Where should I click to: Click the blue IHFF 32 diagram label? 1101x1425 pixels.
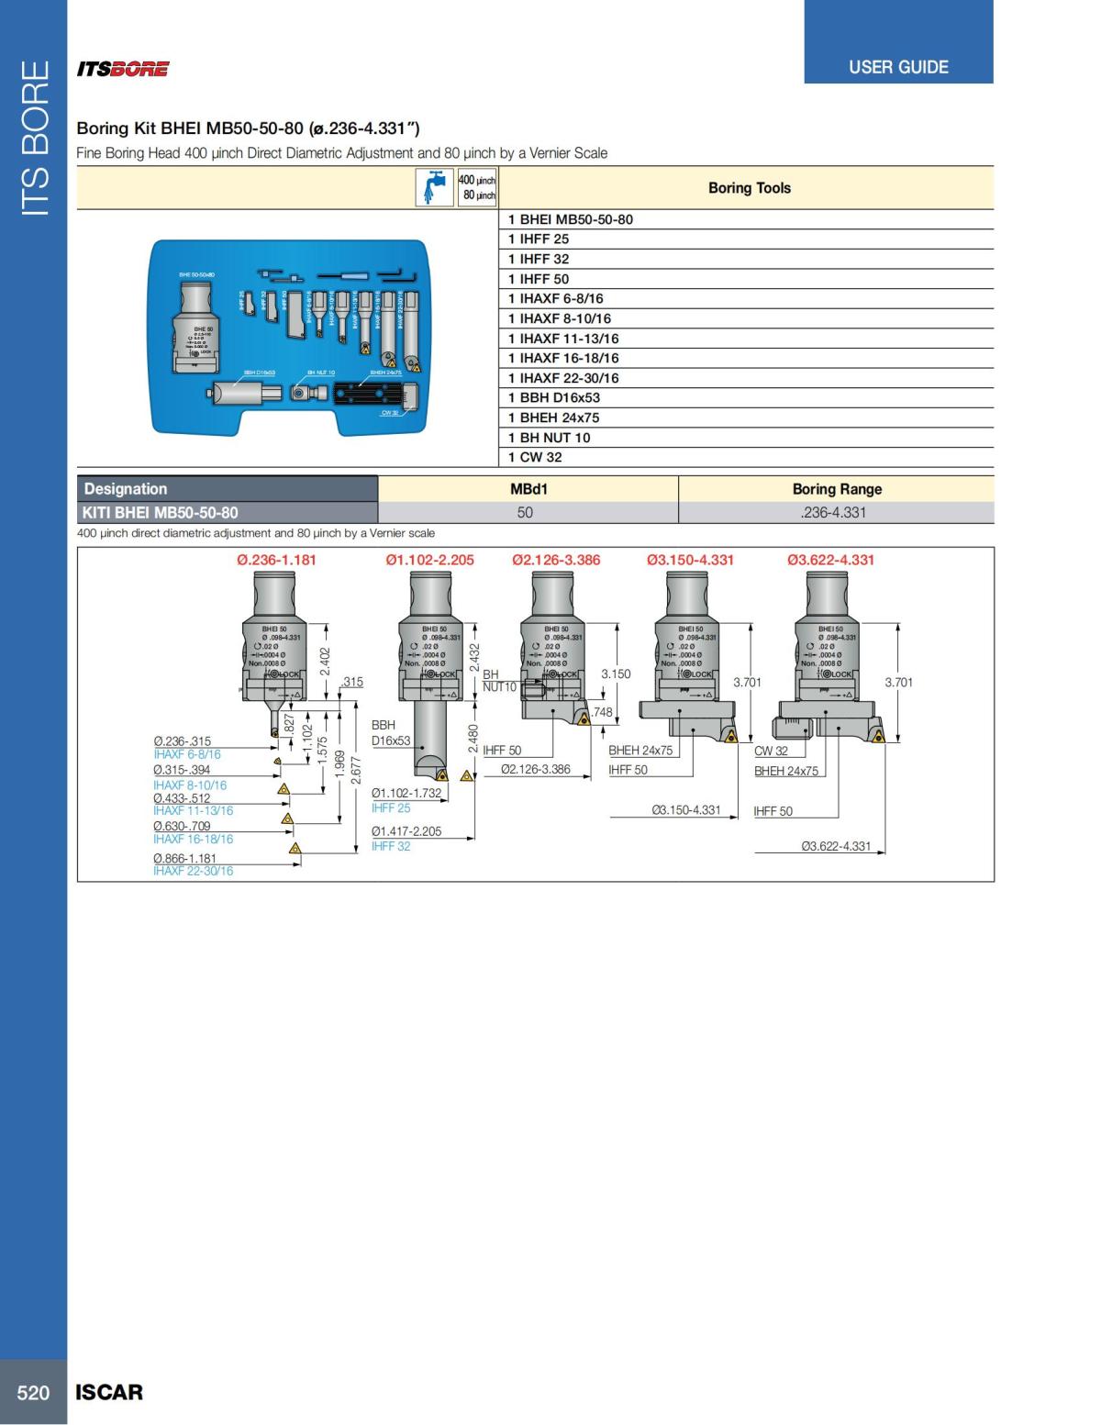[391, 846]
